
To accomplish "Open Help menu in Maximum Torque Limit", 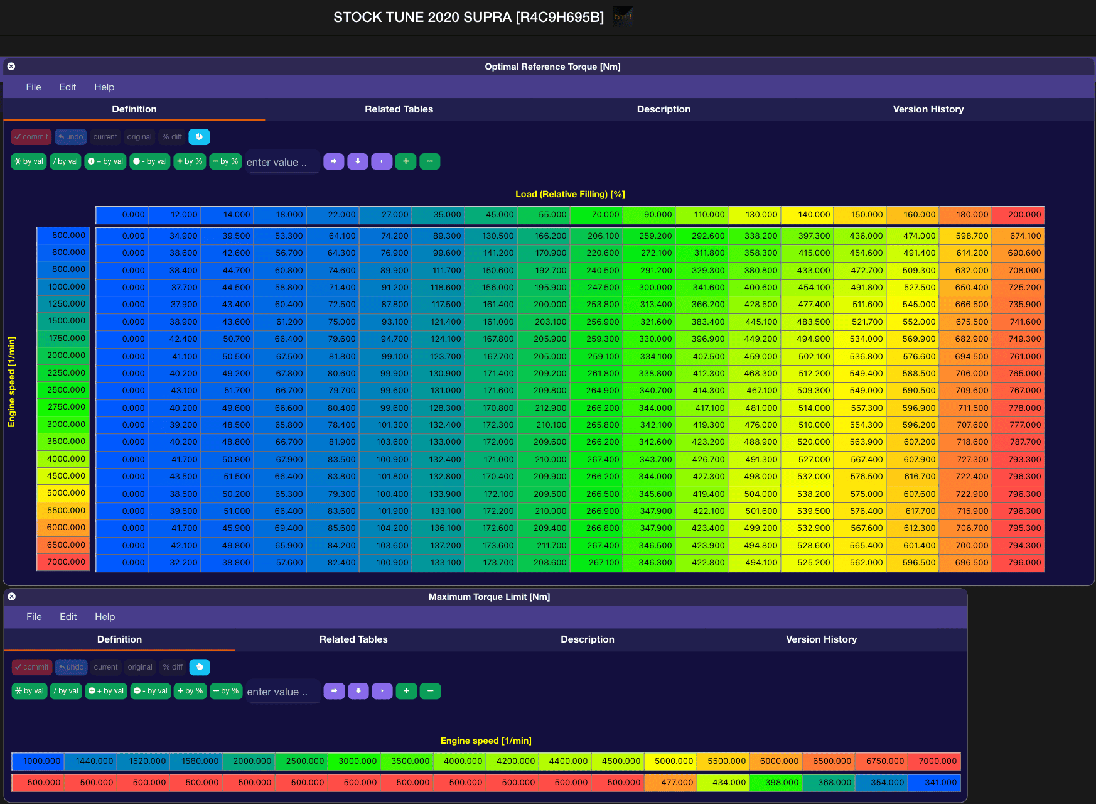I will point(105,617).
